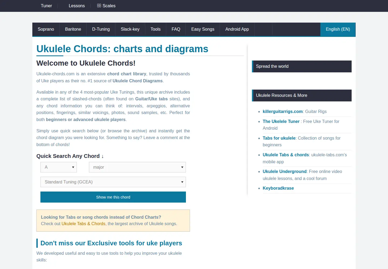Open the FAQ page
Image resolution: width=388 pixels, height=269 pixels.
[x=176, y=29]
